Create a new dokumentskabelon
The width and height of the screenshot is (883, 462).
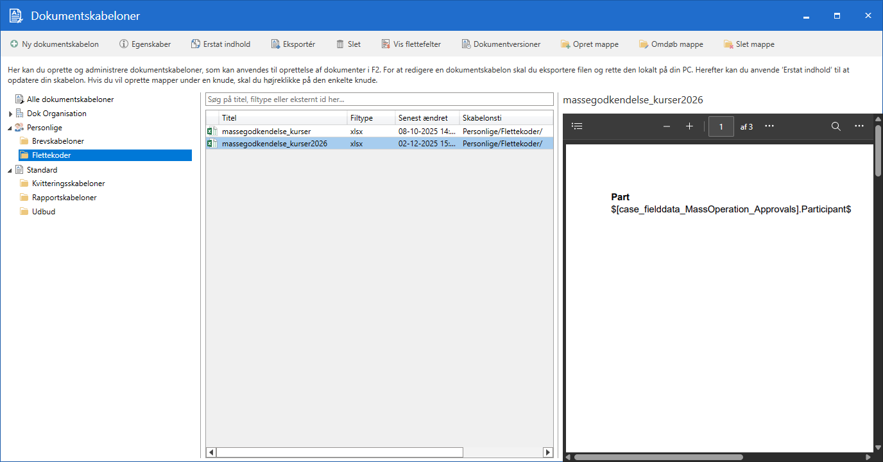55,44
